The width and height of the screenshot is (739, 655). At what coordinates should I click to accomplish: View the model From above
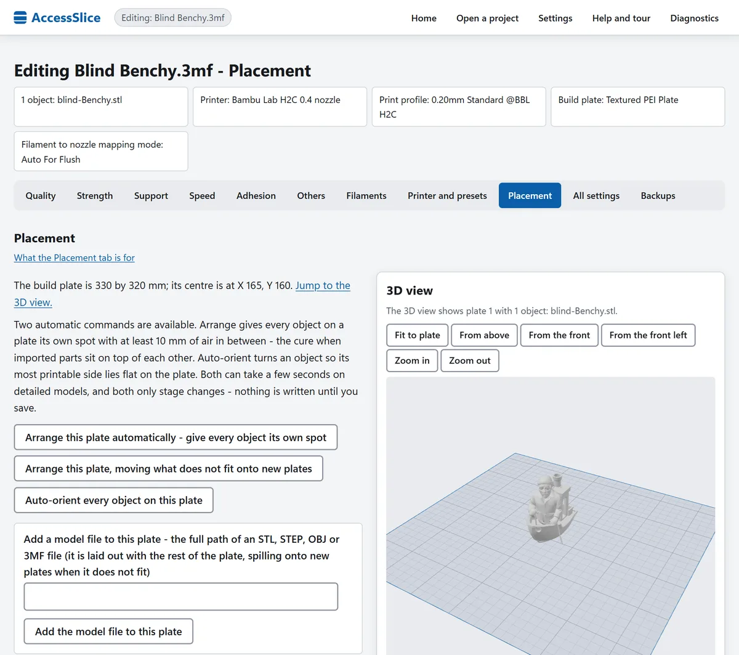pos(484,335)
